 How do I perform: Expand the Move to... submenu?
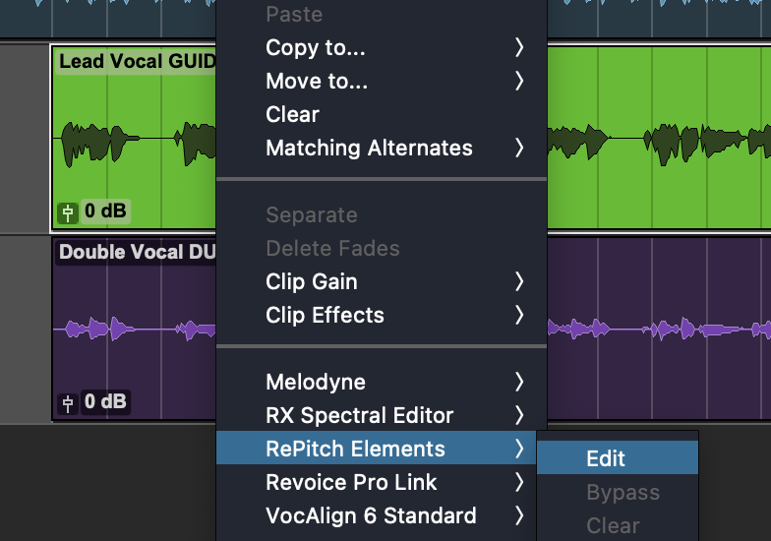[317, 82]
